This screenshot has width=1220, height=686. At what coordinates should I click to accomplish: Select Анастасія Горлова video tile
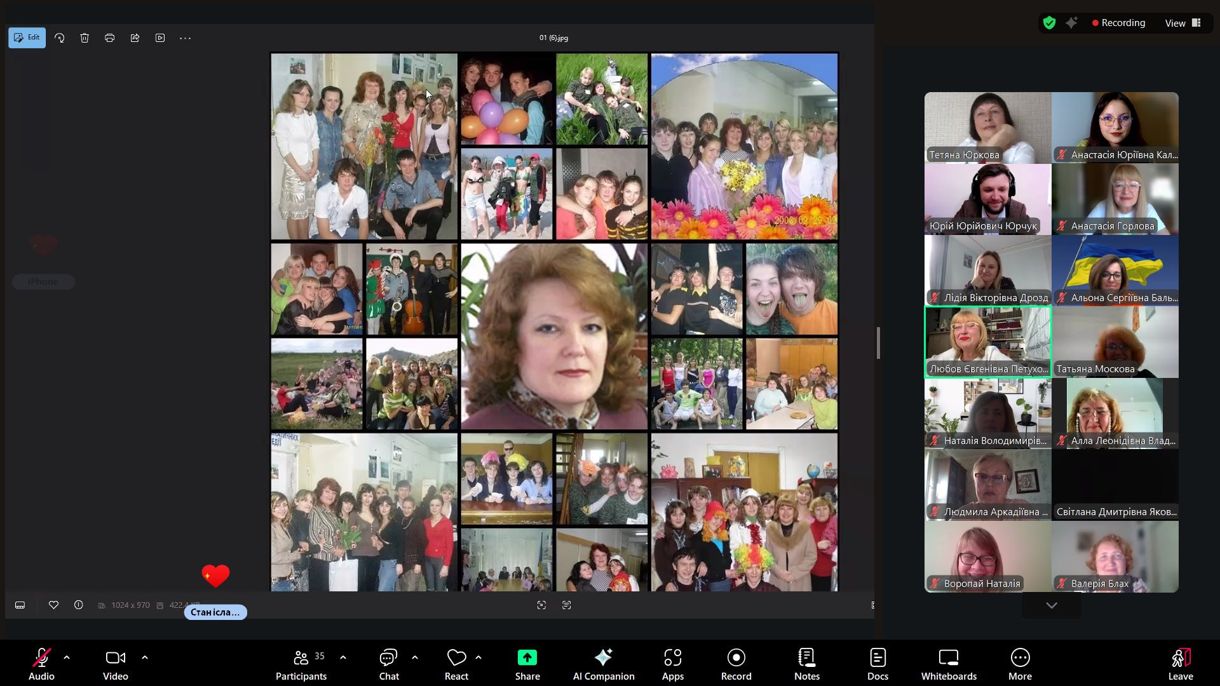point(1115,199)
